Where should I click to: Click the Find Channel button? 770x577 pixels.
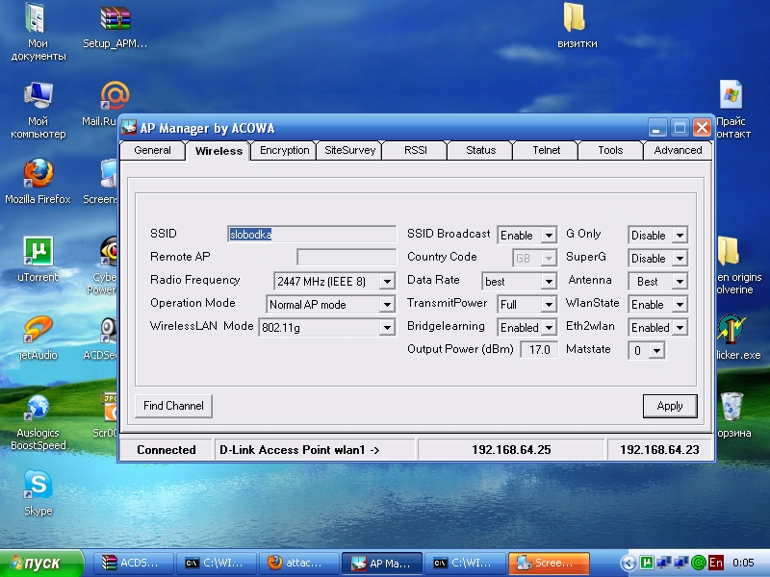coord(173,406)
